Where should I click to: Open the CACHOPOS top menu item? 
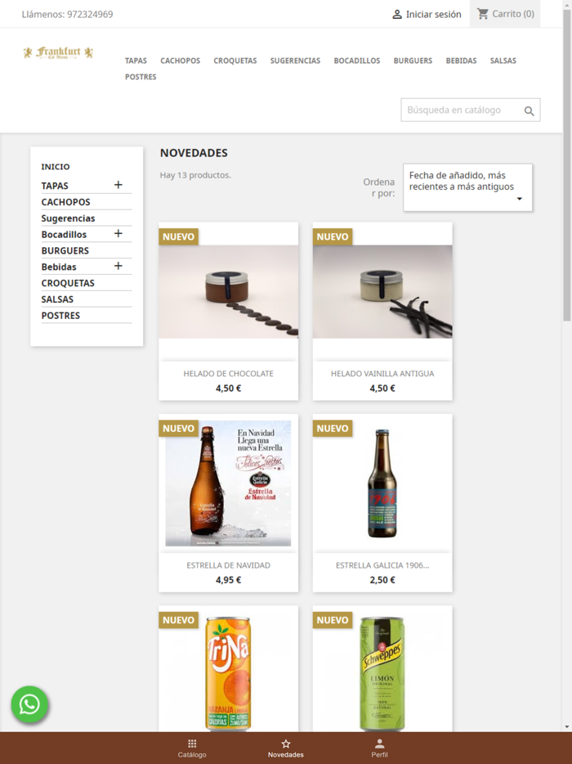[180, 61]
